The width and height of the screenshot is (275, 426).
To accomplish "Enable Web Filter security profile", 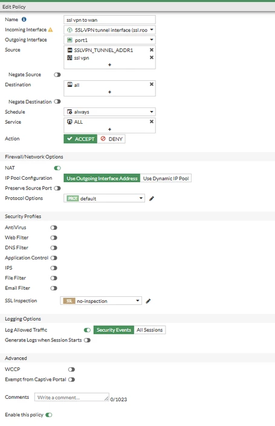I will [54, 238].
